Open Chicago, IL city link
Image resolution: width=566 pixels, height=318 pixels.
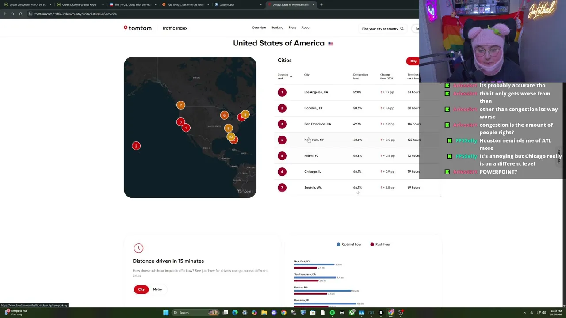coord(313,172)
